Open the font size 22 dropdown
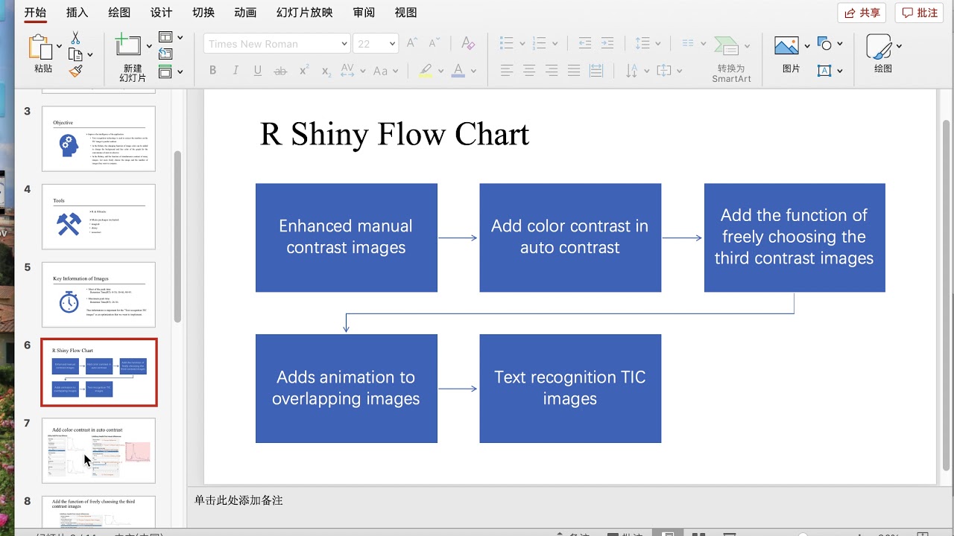Screen dimensions: 954x536 pyautogui.click(x=376, y=44)
